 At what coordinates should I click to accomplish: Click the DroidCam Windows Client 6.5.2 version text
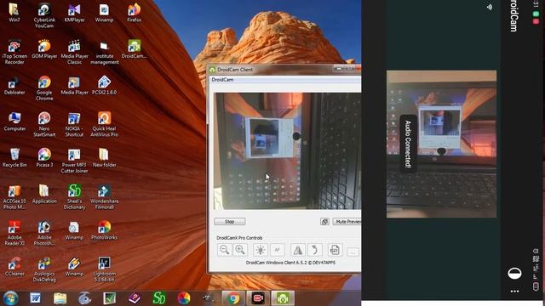coord(290,263)
